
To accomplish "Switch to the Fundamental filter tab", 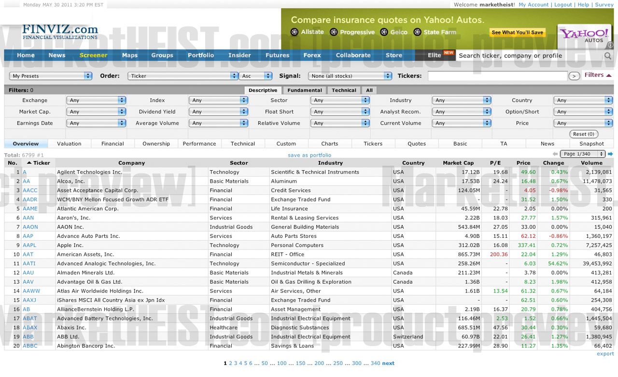I will pos(305,90).
